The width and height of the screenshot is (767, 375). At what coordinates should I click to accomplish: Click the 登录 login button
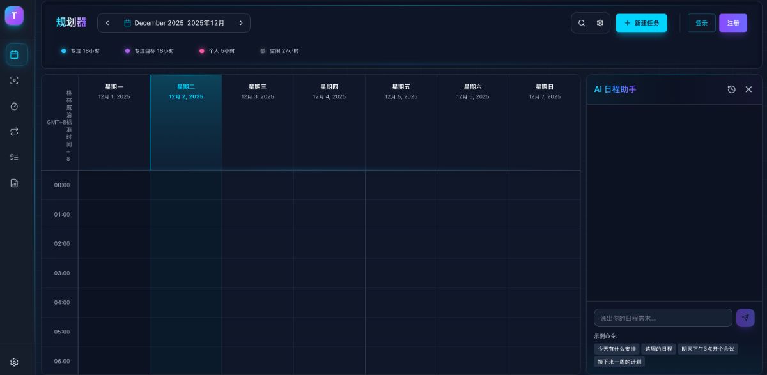coord(701,23)
